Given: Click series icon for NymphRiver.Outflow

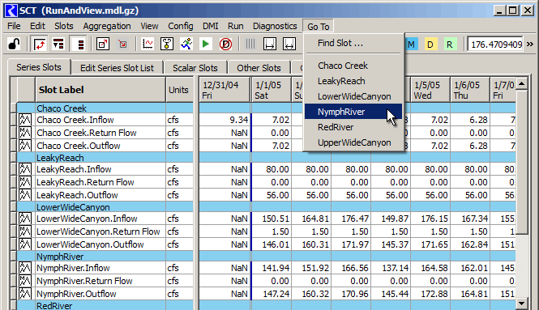Looking at the screenshot, I should point(25,294).
